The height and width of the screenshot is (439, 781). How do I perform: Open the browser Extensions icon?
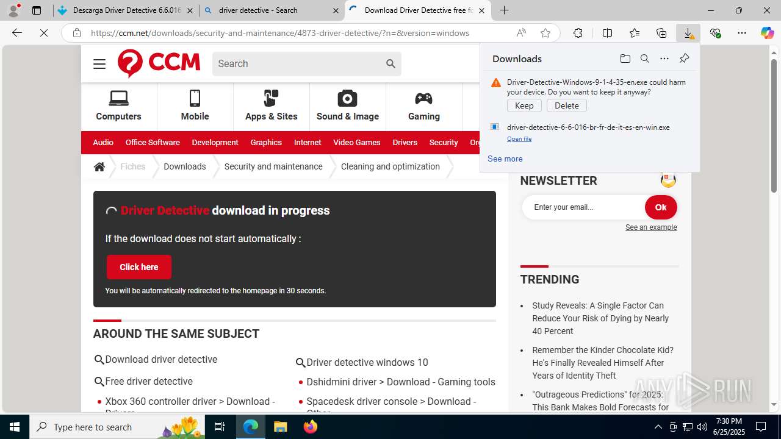(578, 33)
